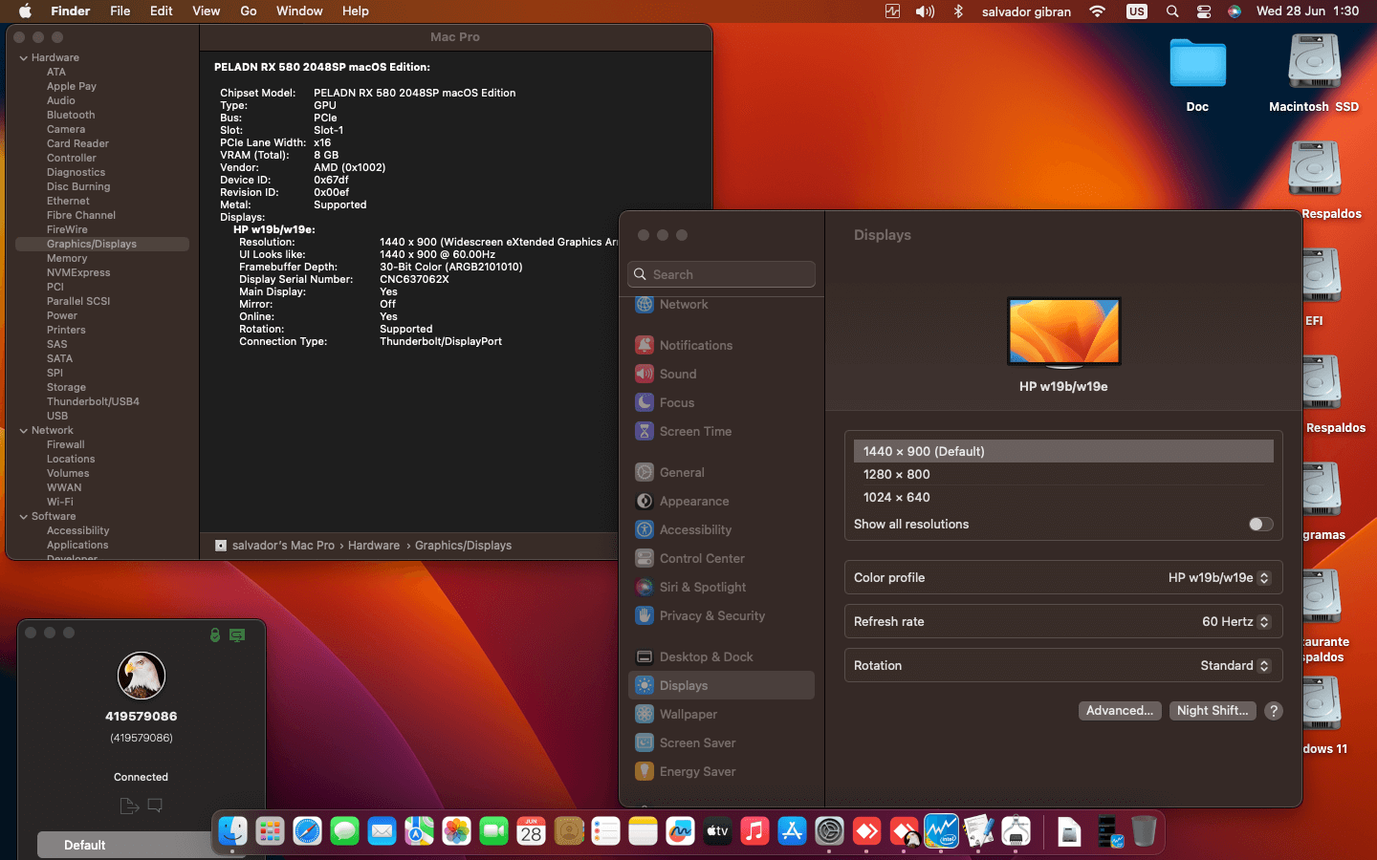Select Thunderbolt/USB4 in System Information sidebar

click(x=93, y=402)
